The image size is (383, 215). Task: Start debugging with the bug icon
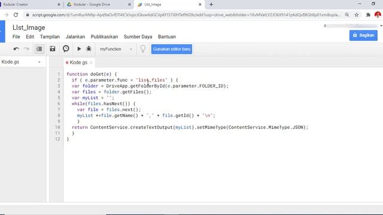(x=89, y=49)
